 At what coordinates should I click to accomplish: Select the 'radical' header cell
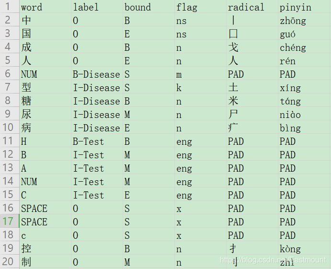click(246, 7)
